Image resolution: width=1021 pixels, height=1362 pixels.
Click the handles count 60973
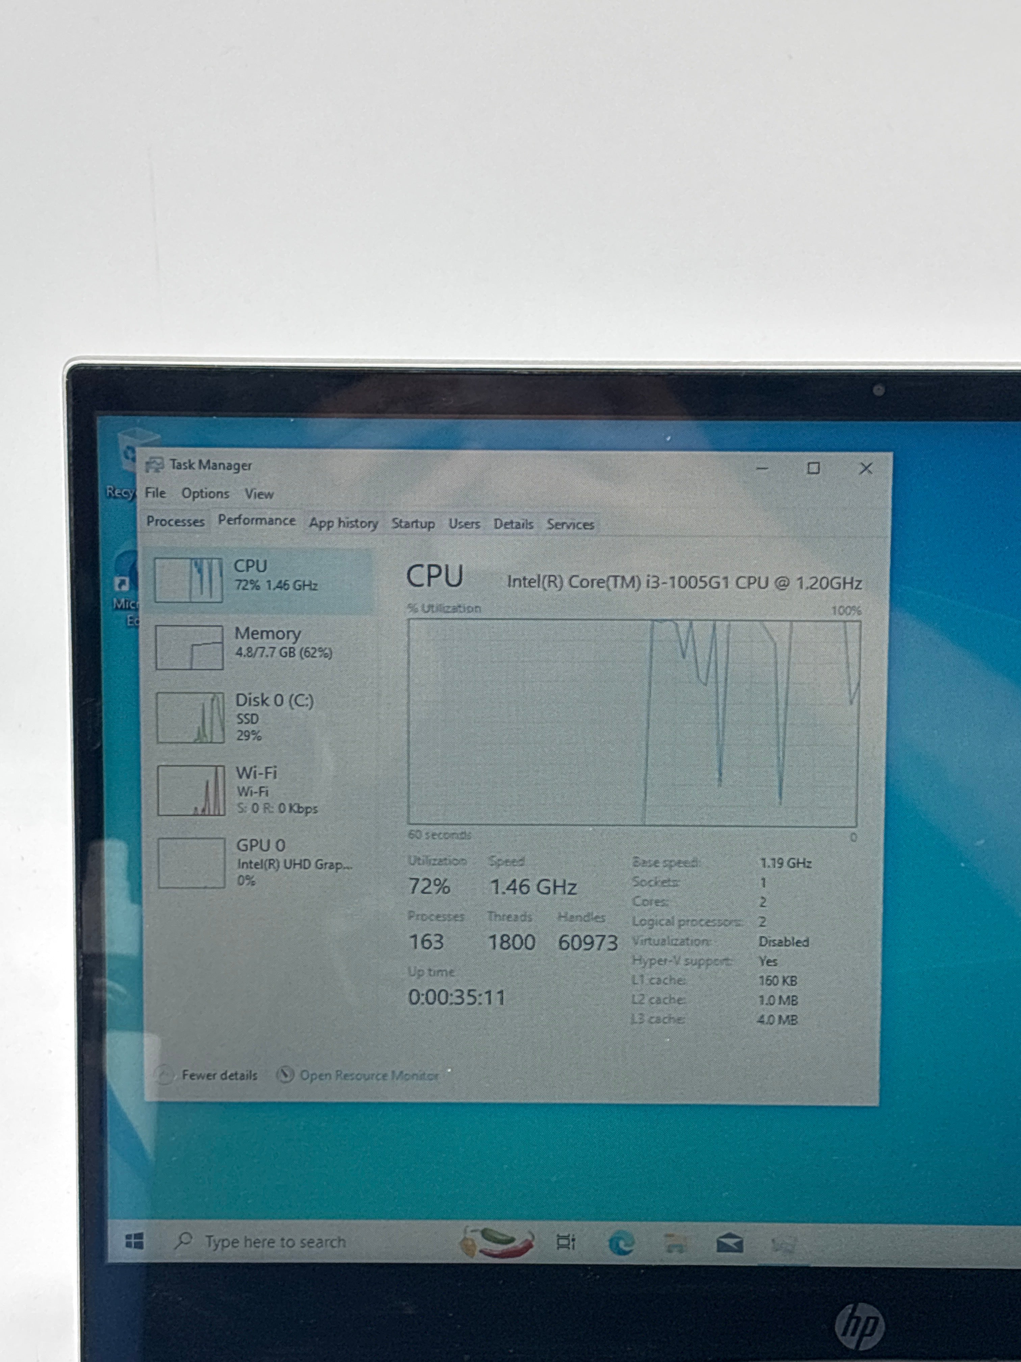588,943
